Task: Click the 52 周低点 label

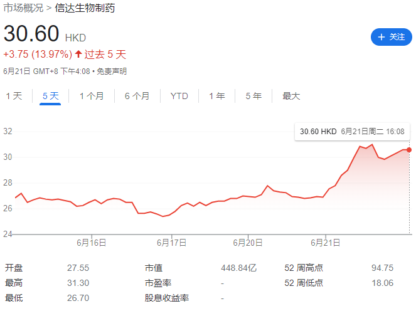Action: coord(304,283)
